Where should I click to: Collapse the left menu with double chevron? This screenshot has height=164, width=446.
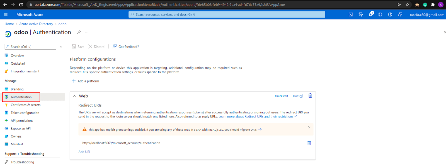point(61,47)
